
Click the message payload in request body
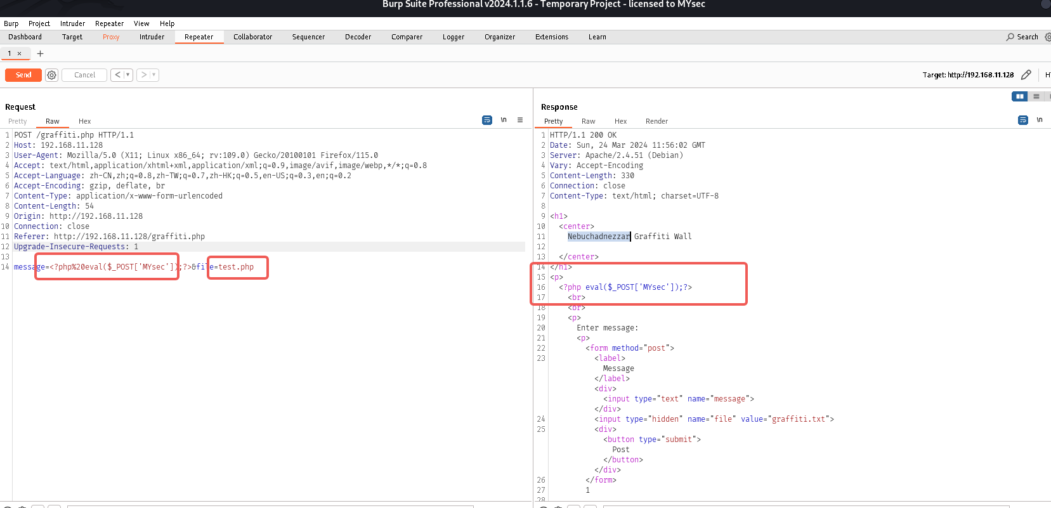[x=103, y=267]
